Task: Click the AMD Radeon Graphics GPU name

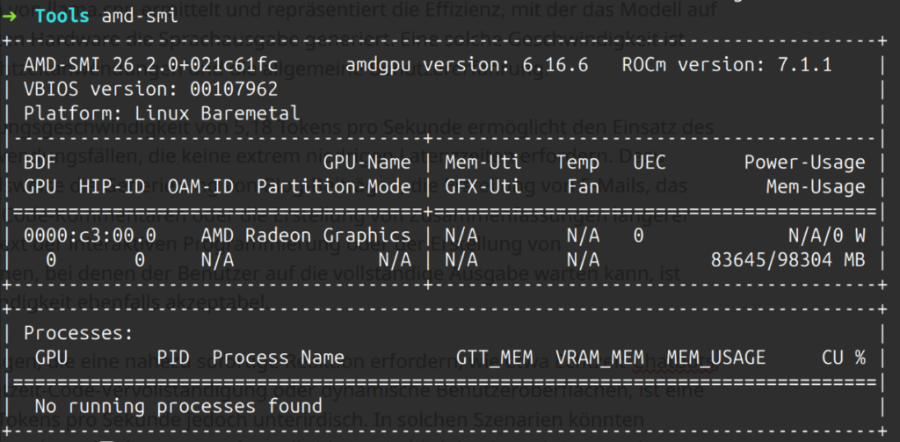Action: (x=305, y=235)
